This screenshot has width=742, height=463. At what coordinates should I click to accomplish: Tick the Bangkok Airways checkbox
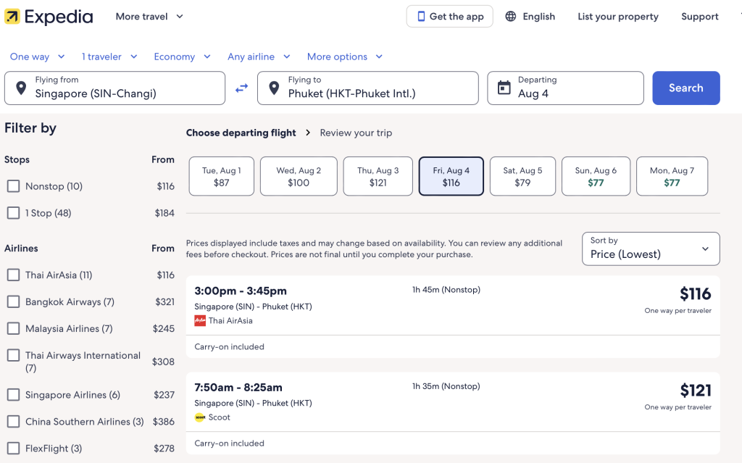point(13,301)
